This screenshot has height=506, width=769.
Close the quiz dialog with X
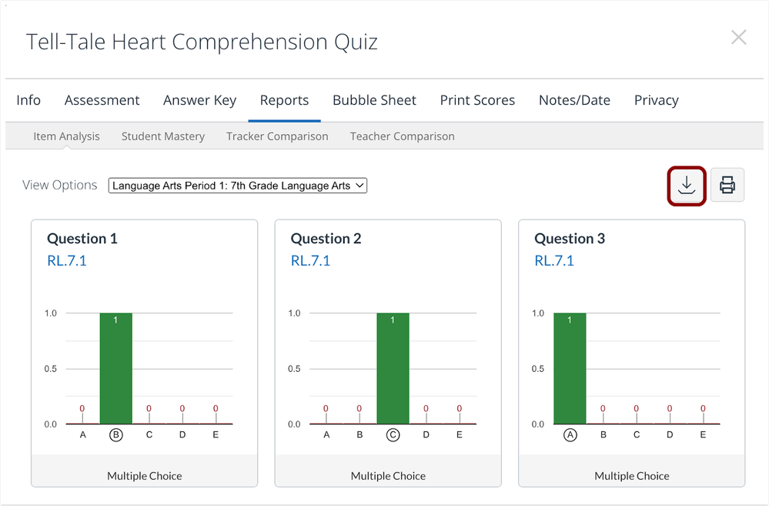738,38
